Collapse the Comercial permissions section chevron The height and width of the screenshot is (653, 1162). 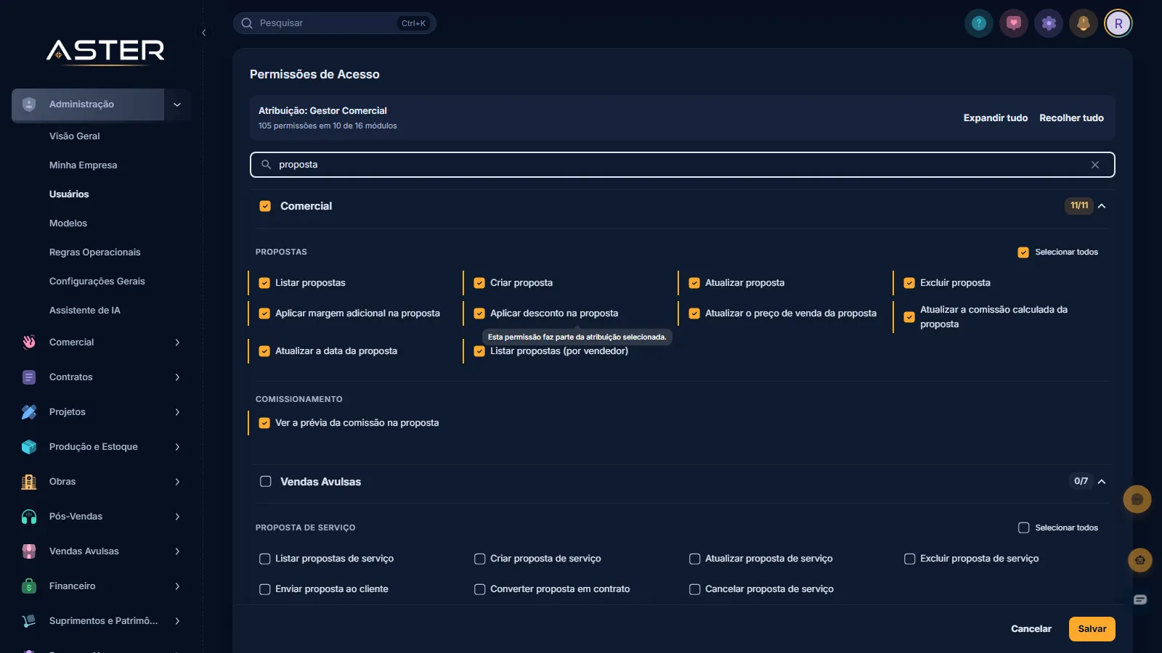click(x=1102, y=206)
